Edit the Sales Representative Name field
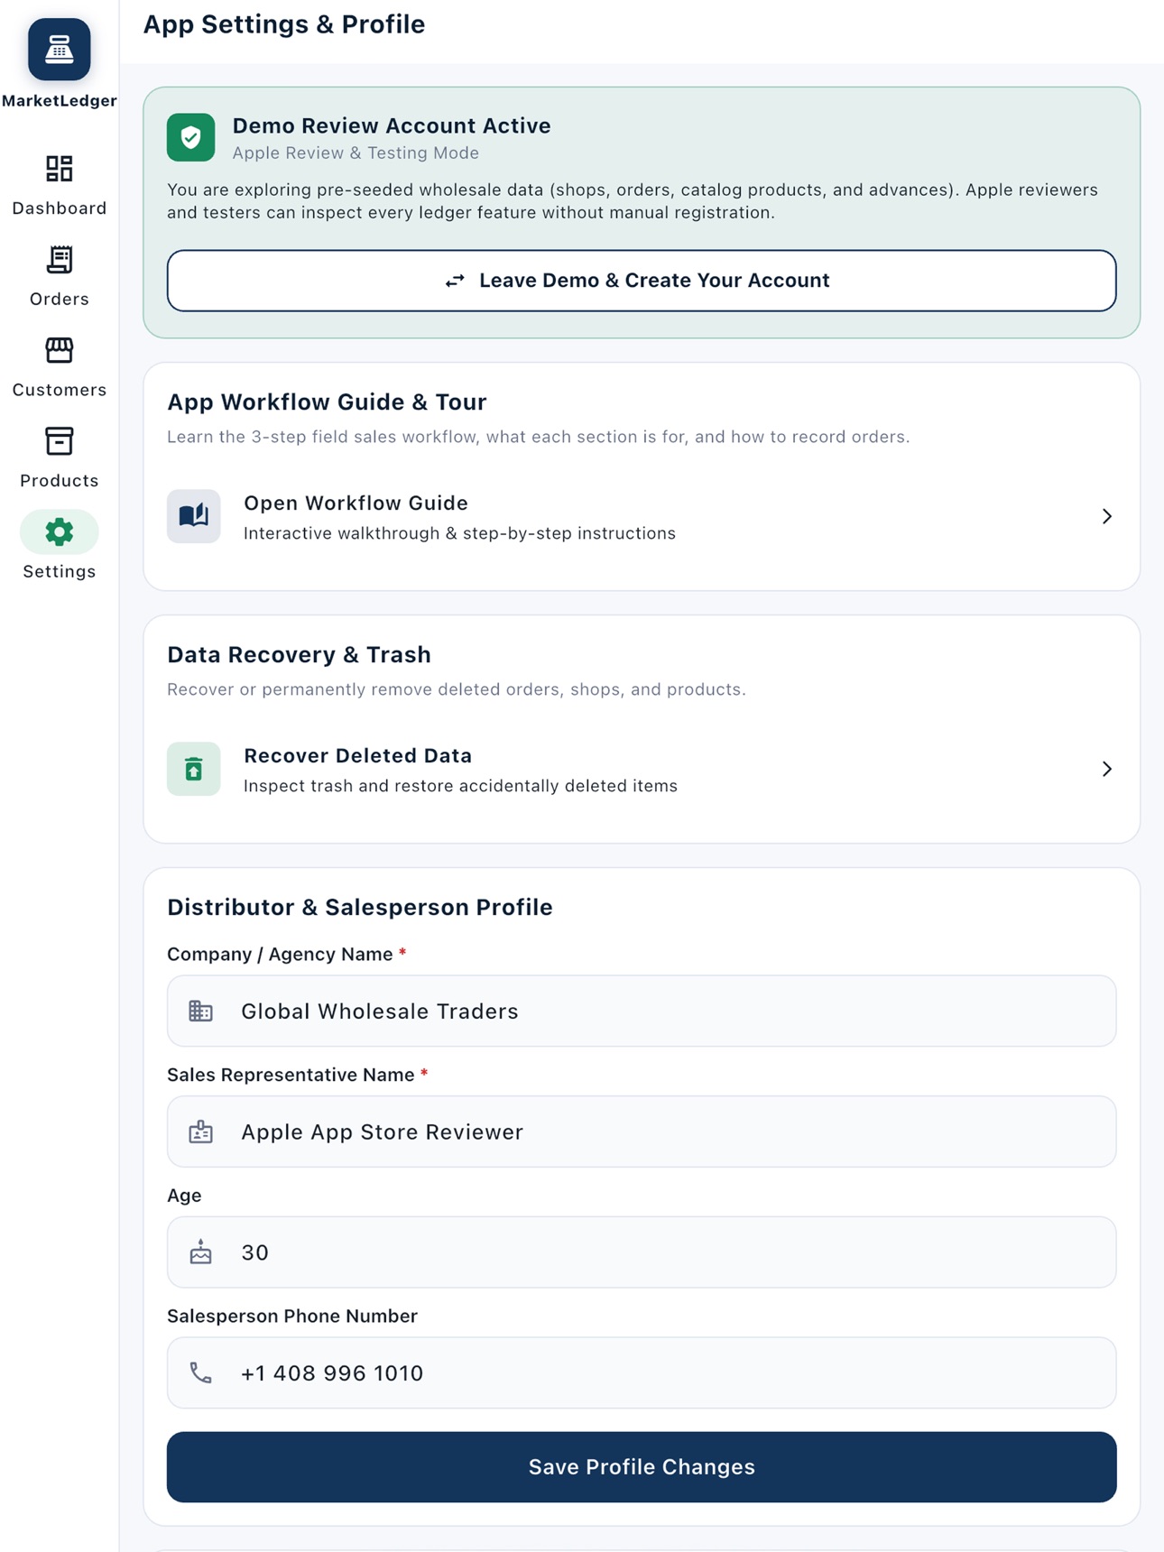This screenshot has height=1552, width=1164. [x=642, y=1132]
